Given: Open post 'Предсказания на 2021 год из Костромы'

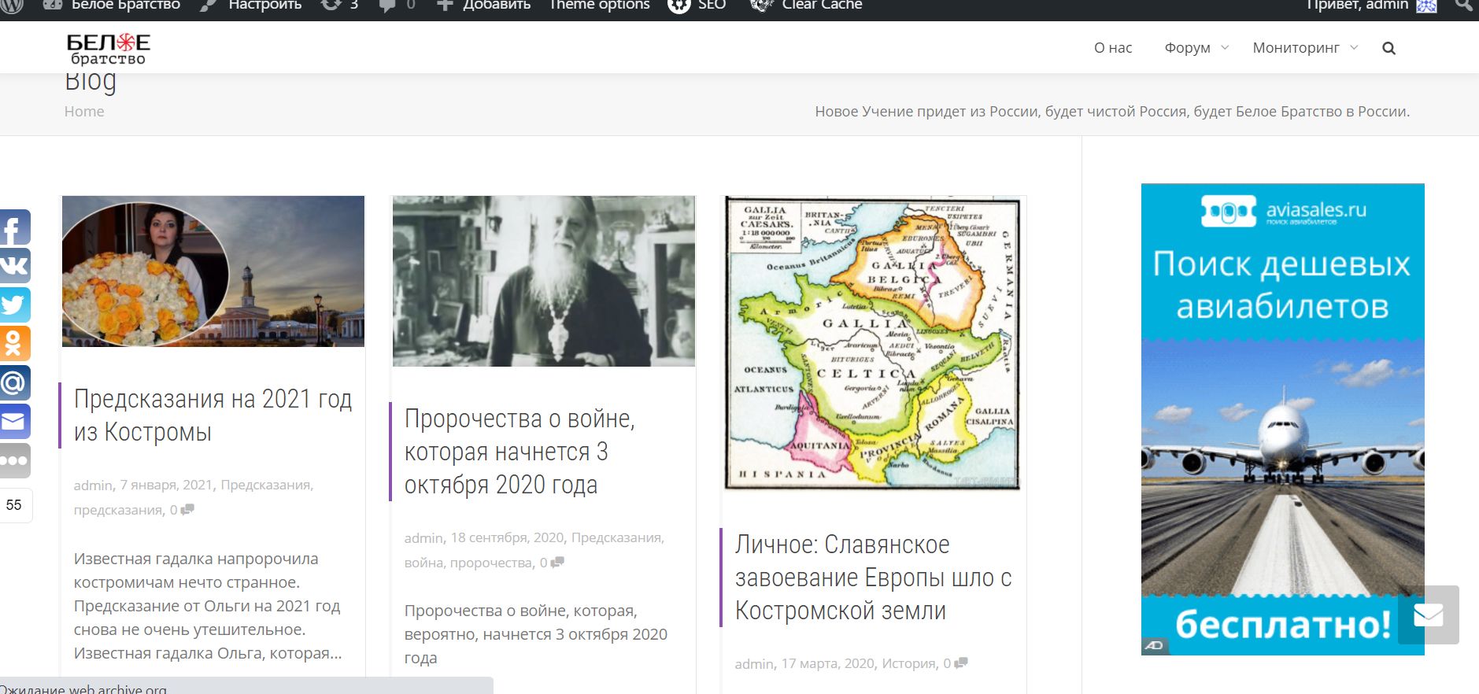Looking at the screenshot, I should 213,415.
